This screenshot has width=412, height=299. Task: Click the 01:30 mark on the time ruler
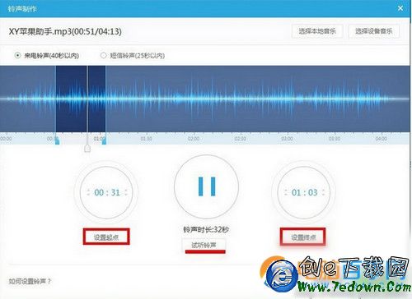click(x=147, y=139)
